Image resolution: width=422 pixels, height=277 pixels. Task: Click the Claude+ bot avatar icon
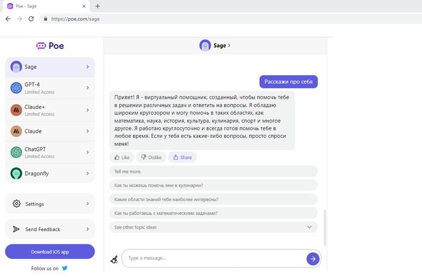click(x=16, y=110)
